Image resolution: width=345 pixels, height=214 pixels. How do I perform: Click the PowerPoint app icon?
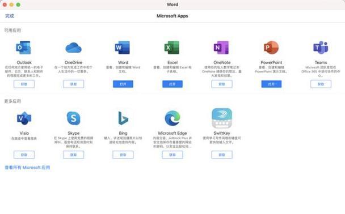pyautogui.click(x=271, y=48)
